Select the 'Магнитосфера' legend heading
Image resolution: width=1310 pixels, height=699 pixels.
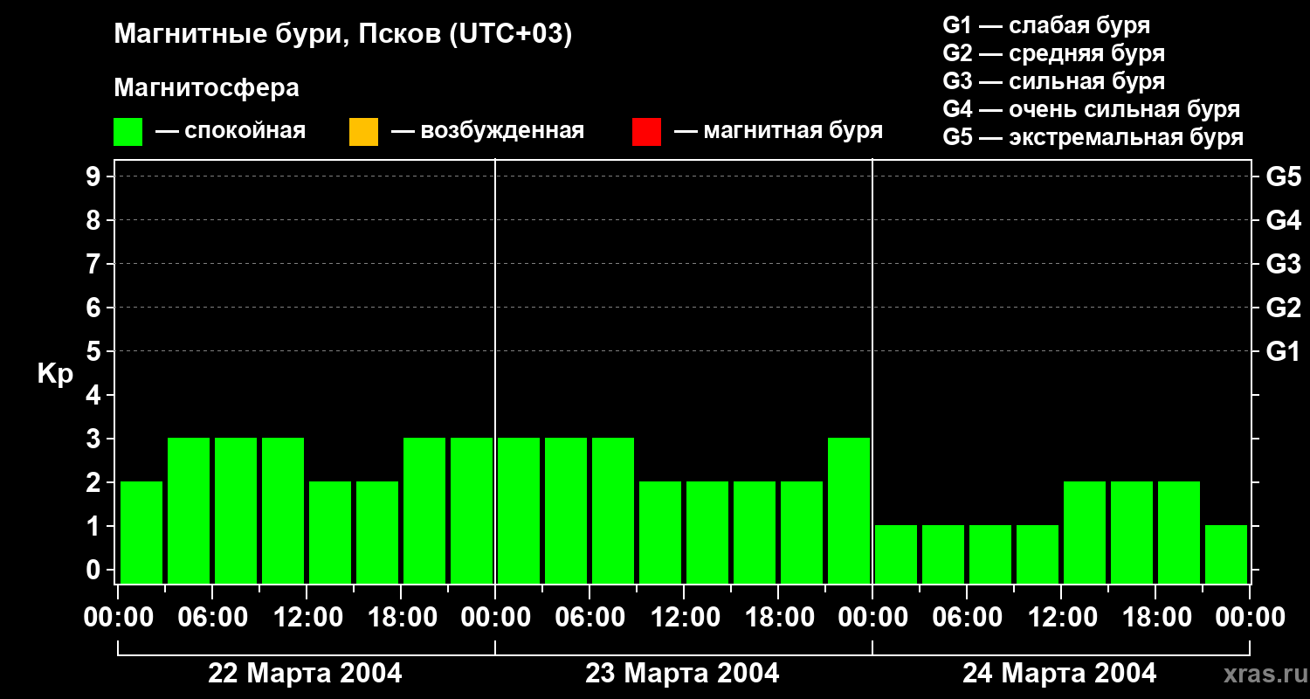[206, 88]
